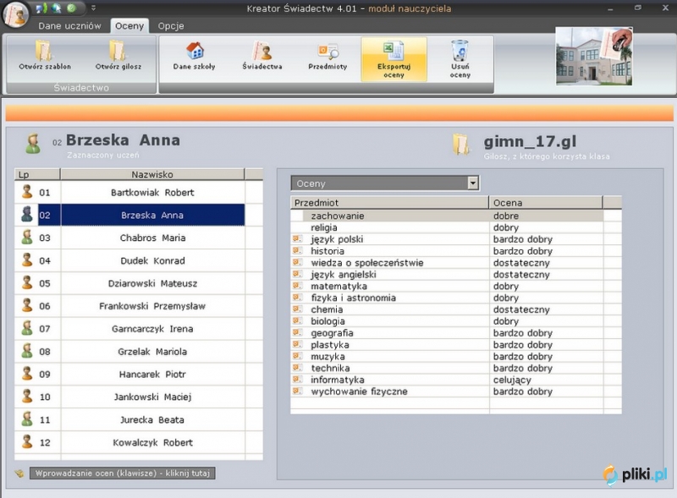Image resolution: width=677 pixels, height=498 pixels.
Task: Click the small icon beside Wprowadzanie ocen button
Action: (x=19, y=473)
